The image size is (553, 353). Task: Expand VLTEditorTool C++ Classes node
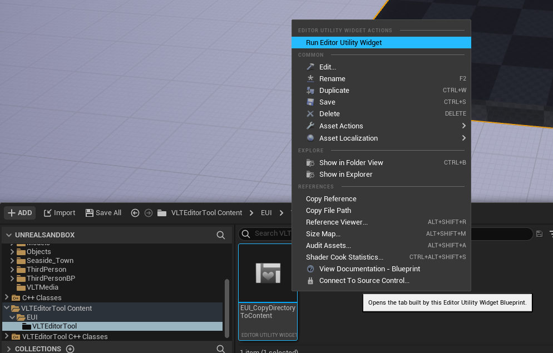pyautogui.click(x=6, y=336)
